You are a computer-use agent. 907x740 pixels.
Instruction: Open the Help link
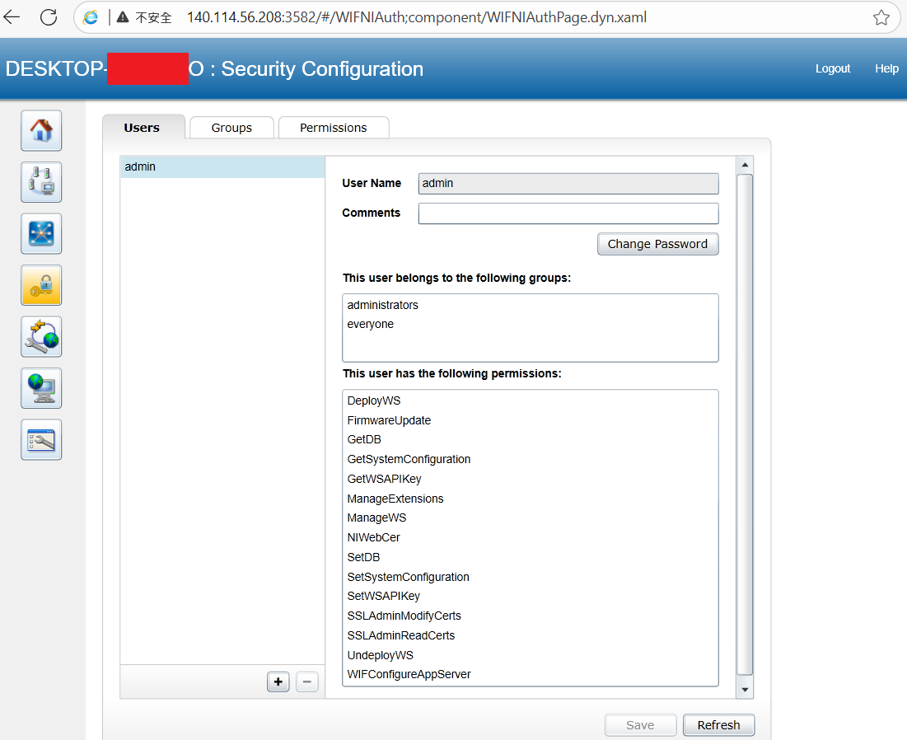coord(886,69)
